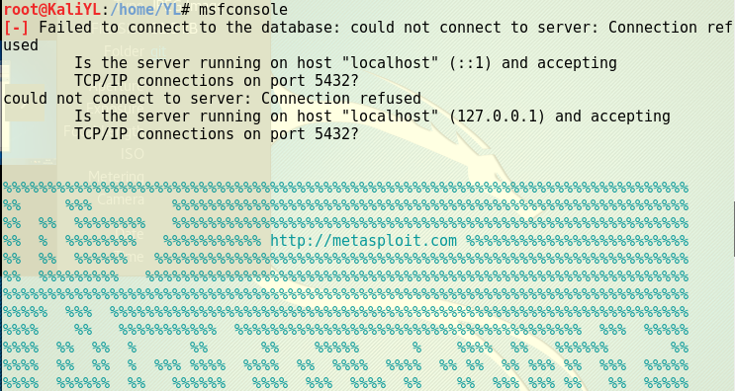Screen dimensions: 735x391
Task: Click the faint ISO label in background
Action: click(133, 153)
